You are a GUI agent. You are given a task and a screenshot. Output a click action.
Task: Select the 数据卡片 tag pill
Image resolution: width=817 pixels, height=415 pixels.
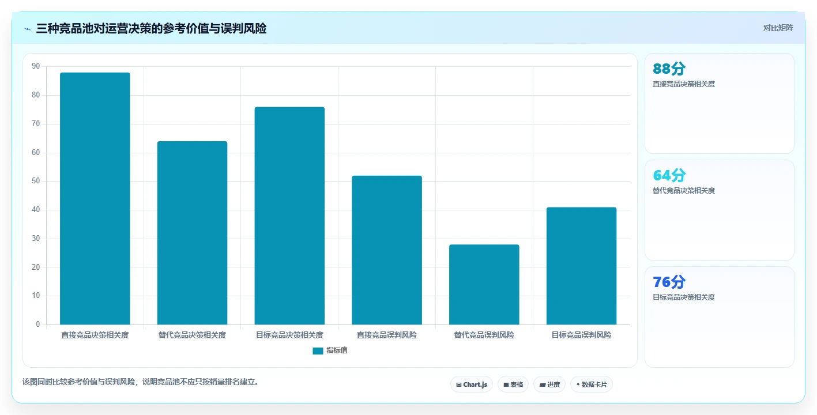[592, 384]
